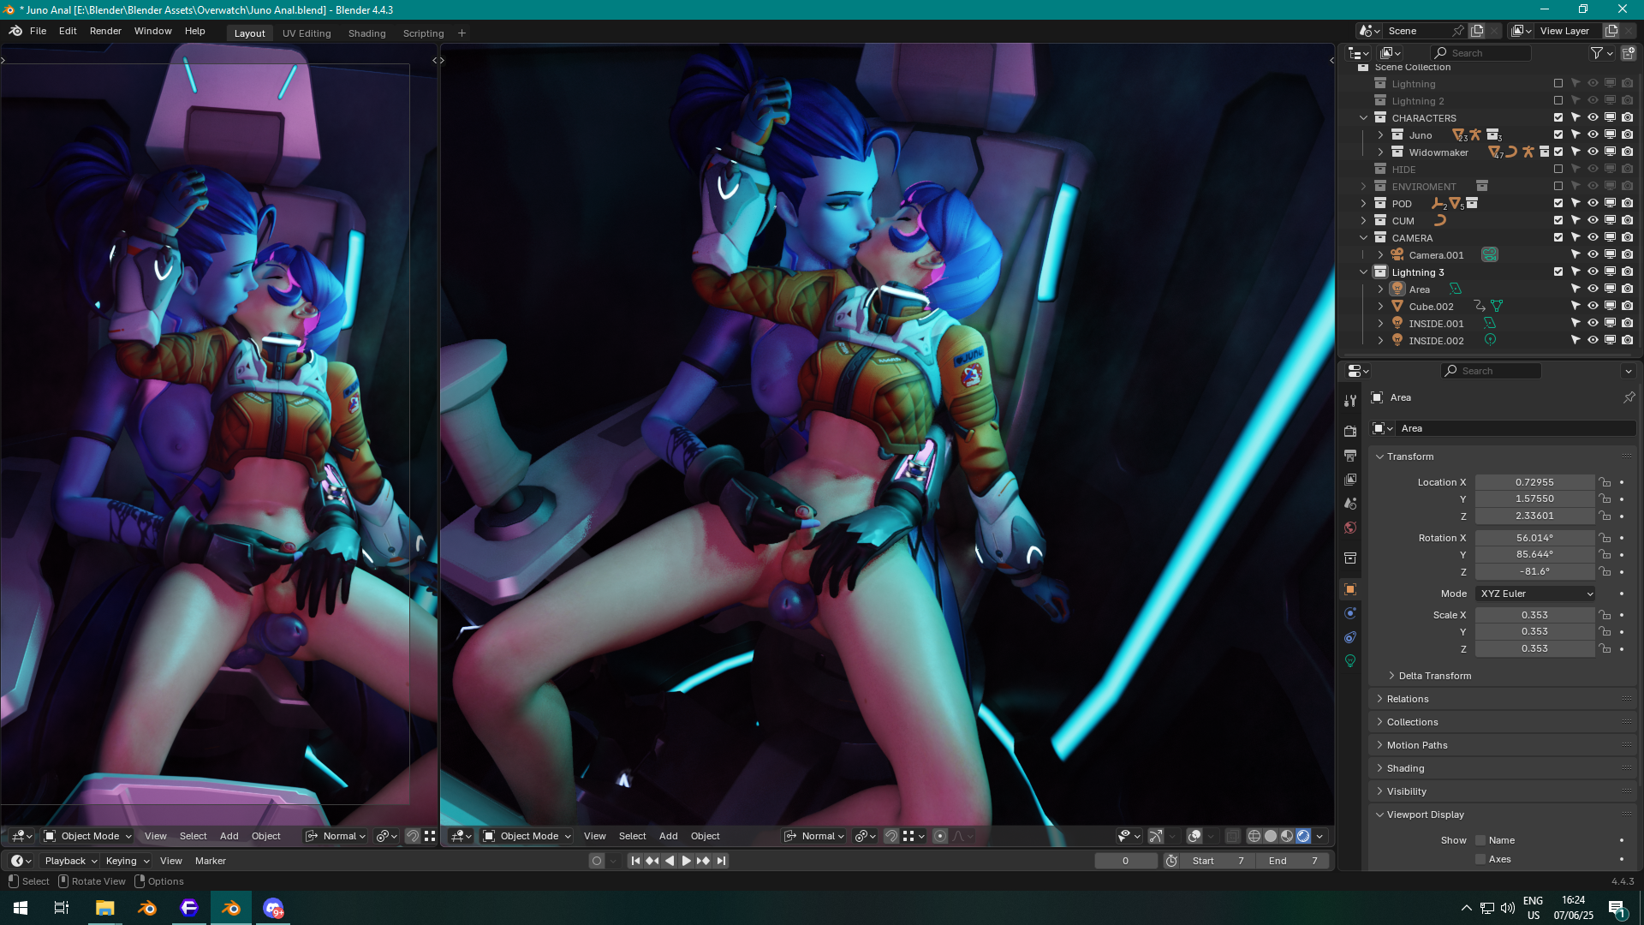The width and height of the screenshot is (1644, 925).
Task: Switch to the Shading workspace tab
Action: coord(366,33)
